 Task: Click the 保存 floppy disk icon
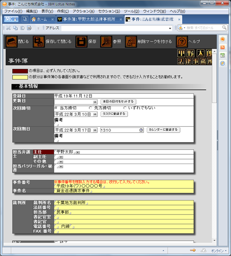click(x=81, y=42)
